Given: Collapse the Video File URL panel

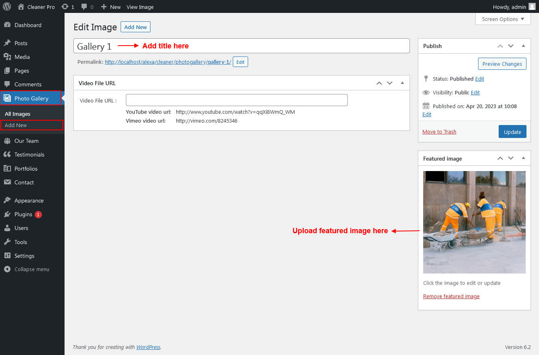Looking at the screenshot, I should (402, 83).
